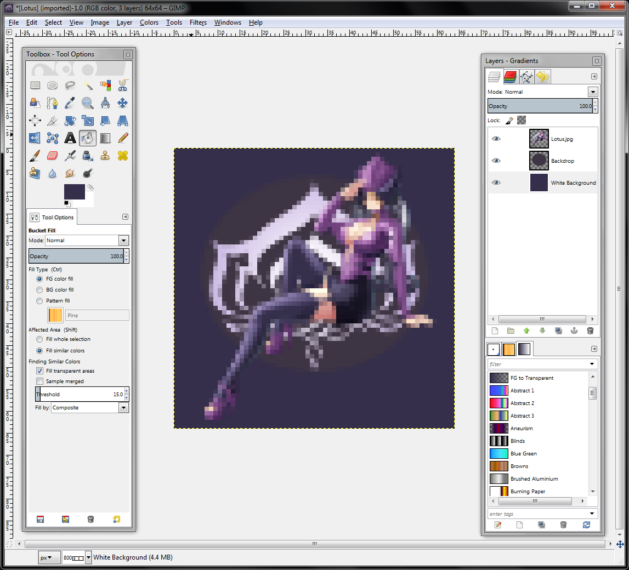629x570 pixels.
Task: Open the Colors menu
Action: click(149, 22)
